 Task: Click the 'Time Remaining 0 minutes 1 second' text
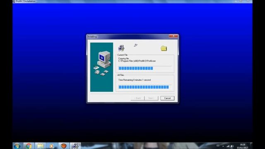pyautogui.click(x=134, y=80)
